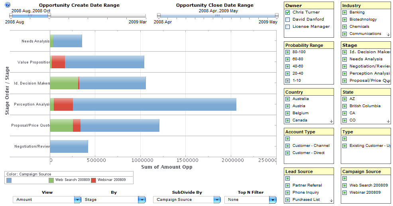This screenshot has height=206, width=393.
Task: Click scroll-down arrow in Industry list
Action: point(388,35)
